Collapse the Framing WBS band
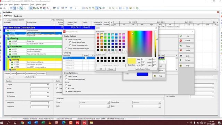 pos(8,60)
